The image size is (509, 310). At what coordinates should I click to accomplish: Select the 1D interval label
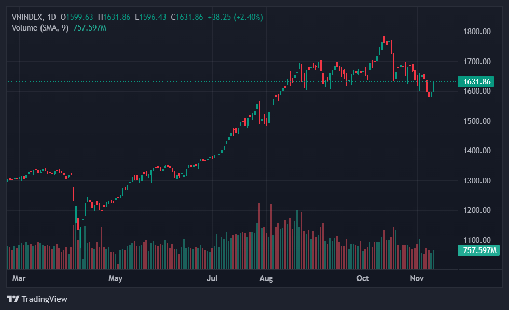tap(51, 17)
